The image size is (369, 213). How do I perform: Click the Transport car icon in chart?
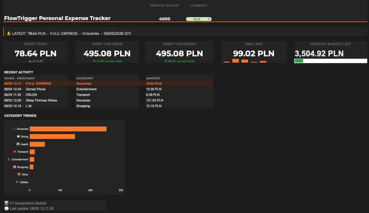click(x=14, y=152)
